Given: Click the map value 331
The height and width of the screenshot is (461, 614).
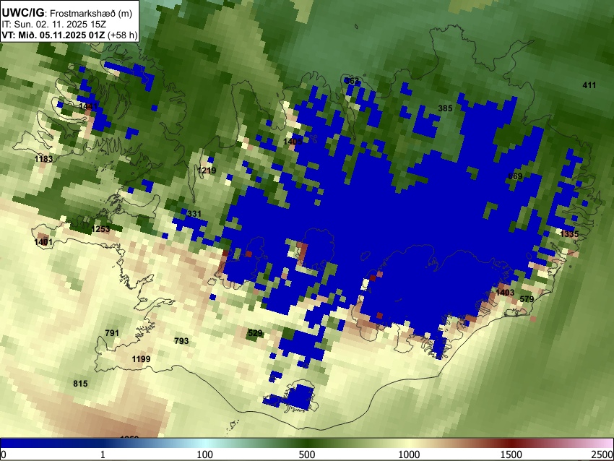Looking at the screenshot, I should coord(194,214).
